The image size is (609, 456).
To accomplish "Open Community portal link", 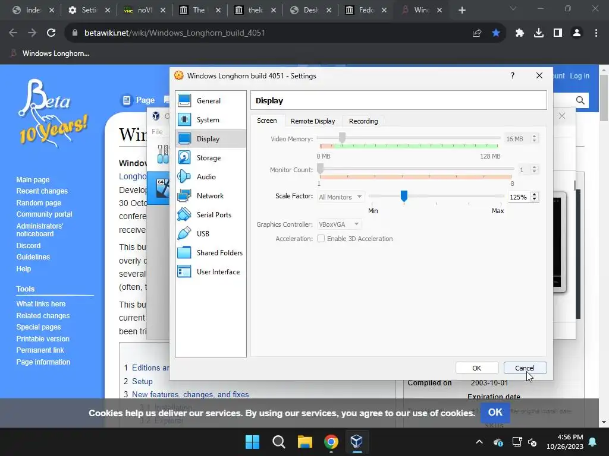I will [x=44, y=214].
